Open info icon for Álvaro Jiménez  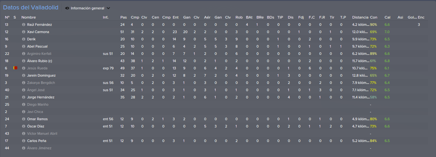pos(24,148)
